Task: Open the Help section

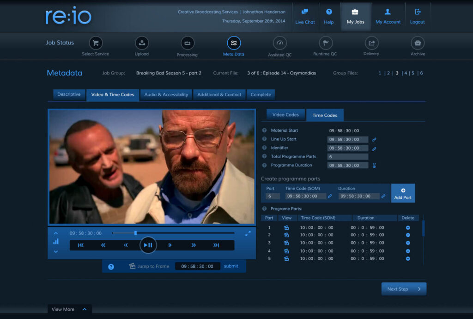Action: [329, 17]
